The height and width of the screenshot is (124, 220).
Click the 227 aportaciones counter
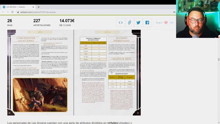coord(42,22)
